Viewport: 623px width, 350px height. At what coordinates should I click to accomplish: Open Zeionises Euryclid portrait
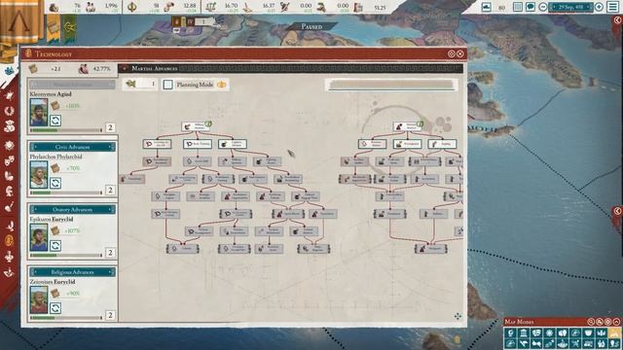pos(39,300)
